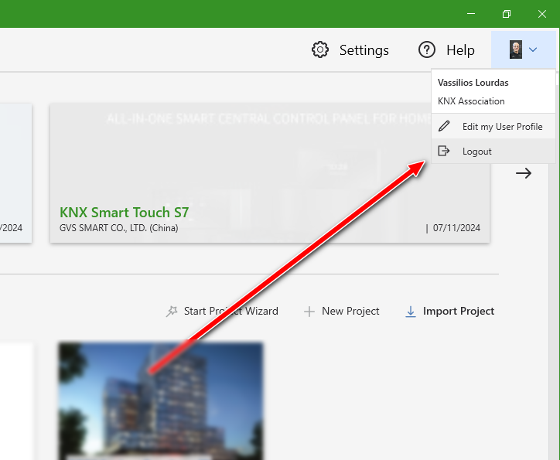Image resolution: width=560 pixels, height=460 pixels.
Task: Click the pencil icon beside Edit Profile
Action: tap(444, 126)
